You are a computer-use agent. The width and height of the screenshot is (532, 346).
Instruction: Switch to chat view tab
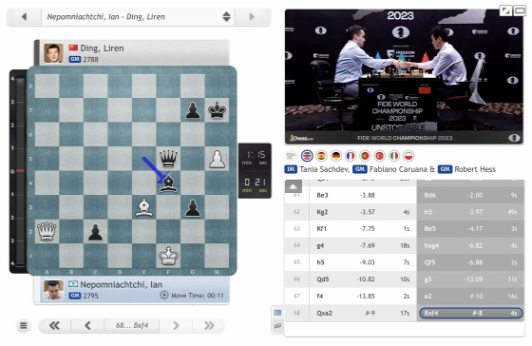[x=277, y=326]
